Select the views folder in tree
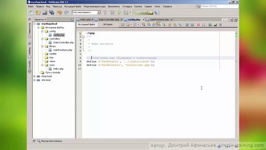 [52, 61]
